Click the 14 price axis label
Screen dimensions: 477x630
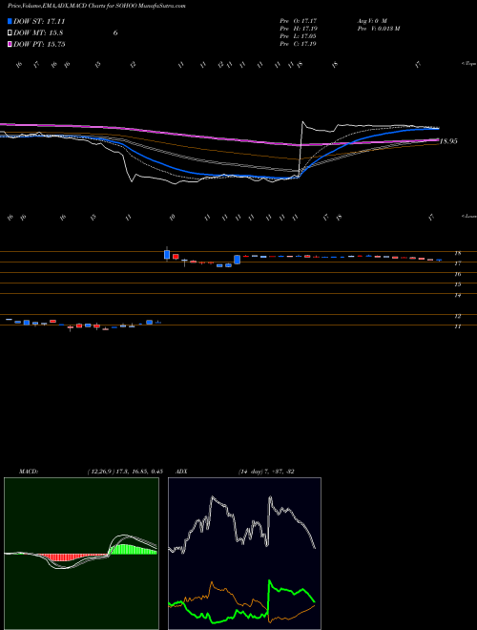coord(457,295)
